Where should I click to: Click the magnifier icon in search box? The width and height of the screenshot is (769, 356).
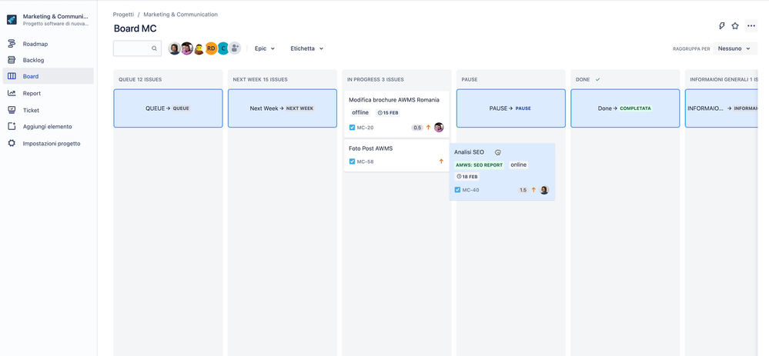tap(154, 48)
